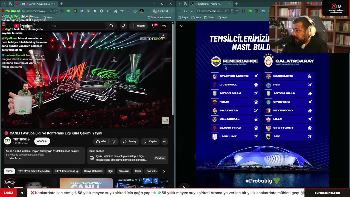Screen dimensions: 350x197
Task: Open the TRT SPOR channel name link
Action: coord(20,140)
